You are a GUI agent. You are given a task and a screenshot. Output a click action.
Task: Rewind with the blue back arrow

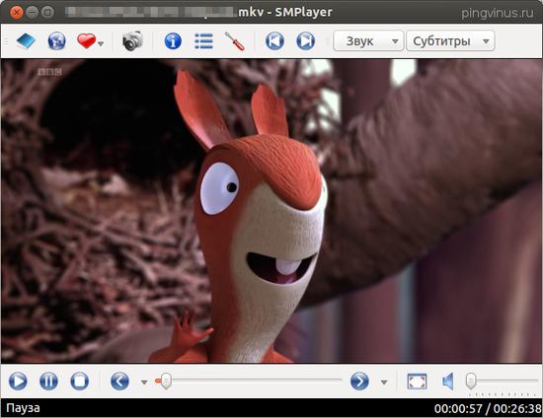point(119,382)
